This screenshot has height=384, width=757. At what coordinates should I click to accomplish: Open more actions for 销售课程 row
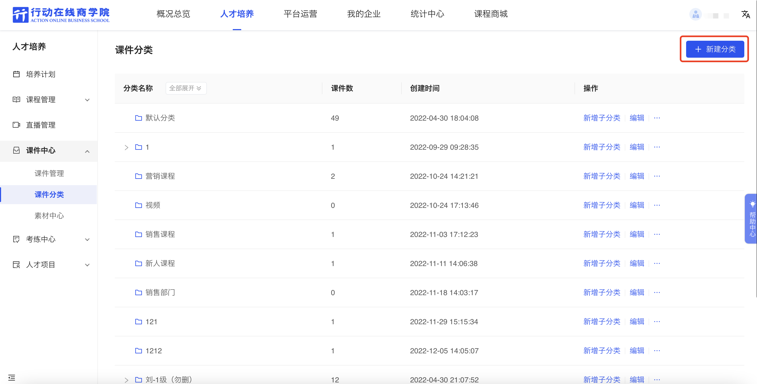[x=657, y=234]
